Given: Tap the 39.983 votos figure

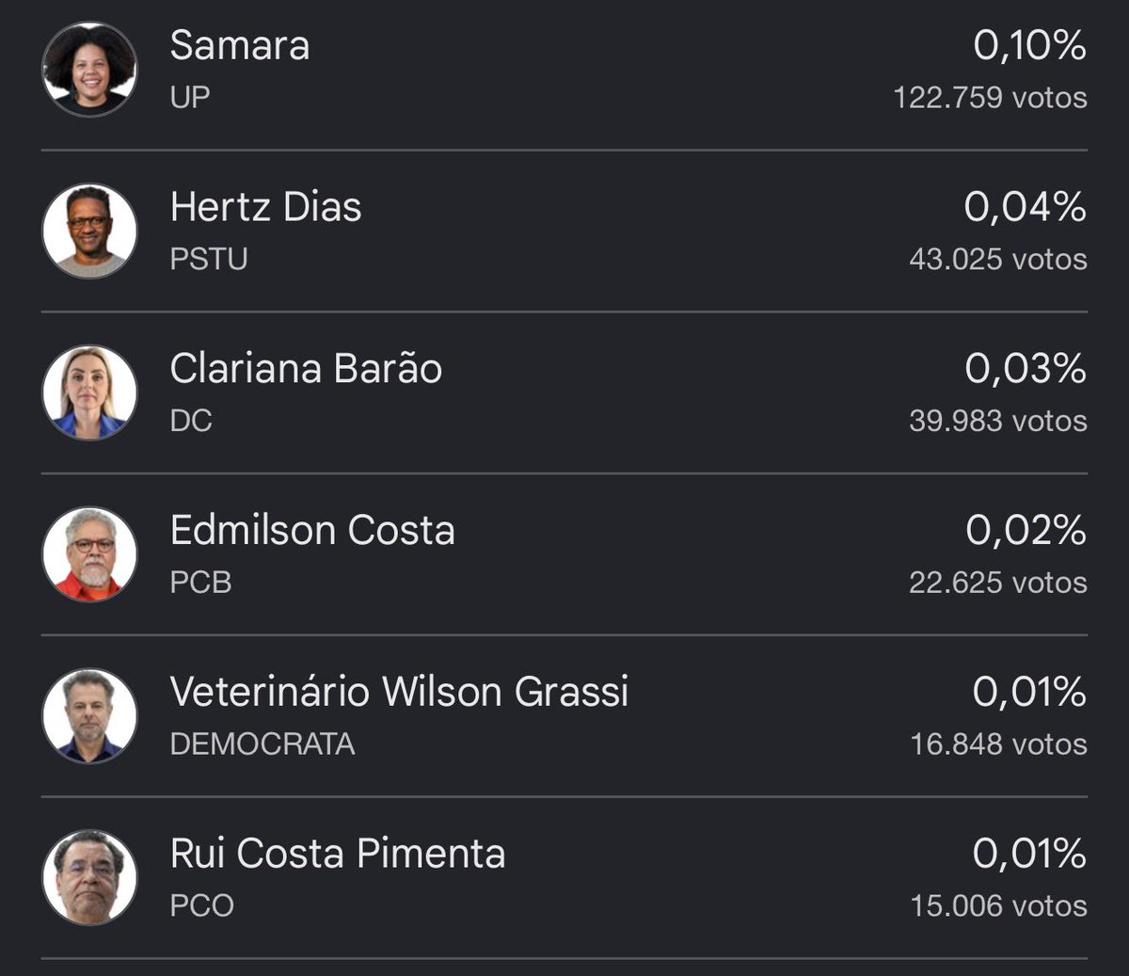Looking at the screenshot, I should tap(998, 421).
